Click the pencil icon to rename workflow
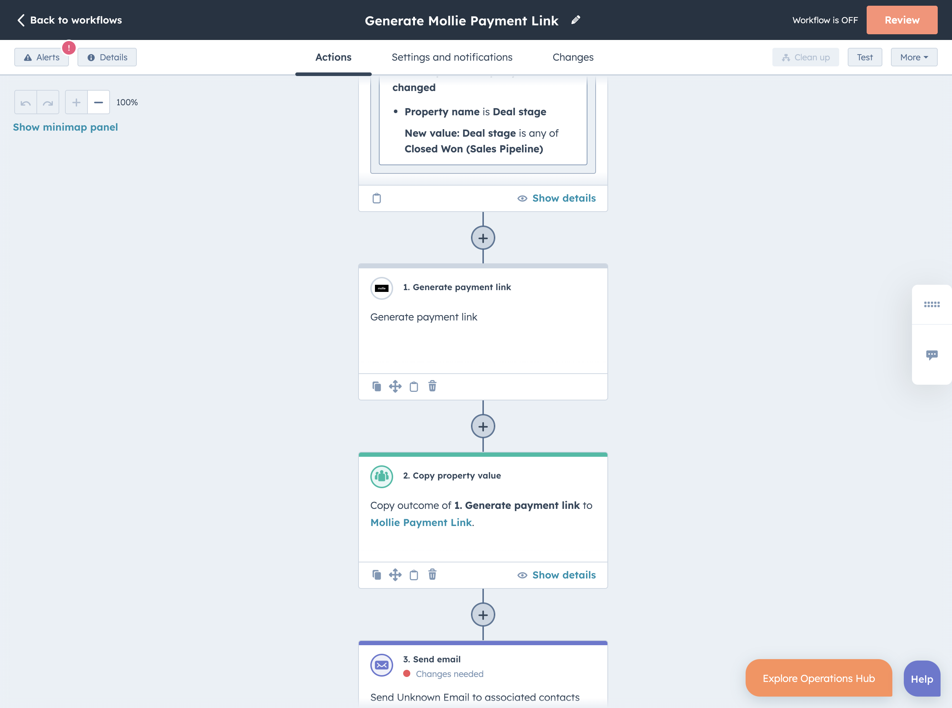 (x=576, y=20)
